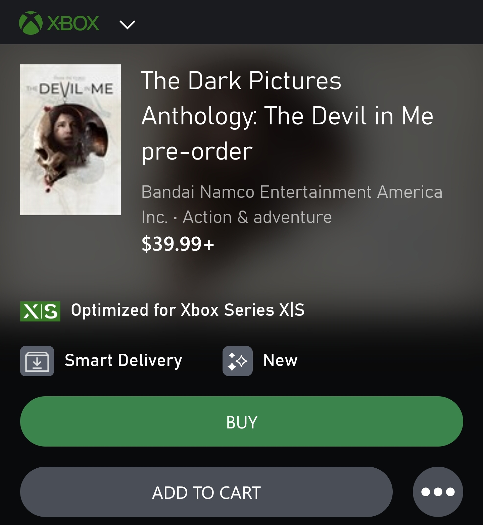Select the Smart Delivery label text
483x525 pixels.
click(123, 360)
